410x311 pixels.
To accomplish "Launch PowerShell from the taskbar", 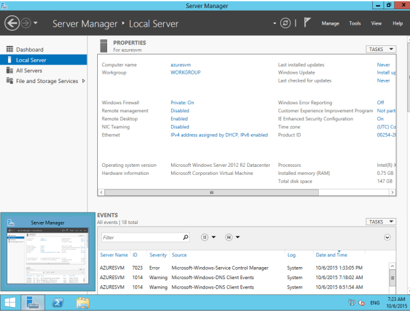I will point(58,302).
